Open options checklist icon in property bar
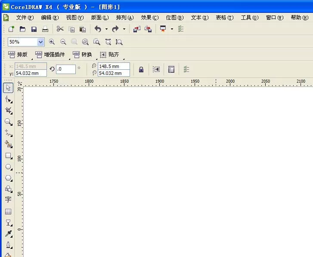 point(186,69)
